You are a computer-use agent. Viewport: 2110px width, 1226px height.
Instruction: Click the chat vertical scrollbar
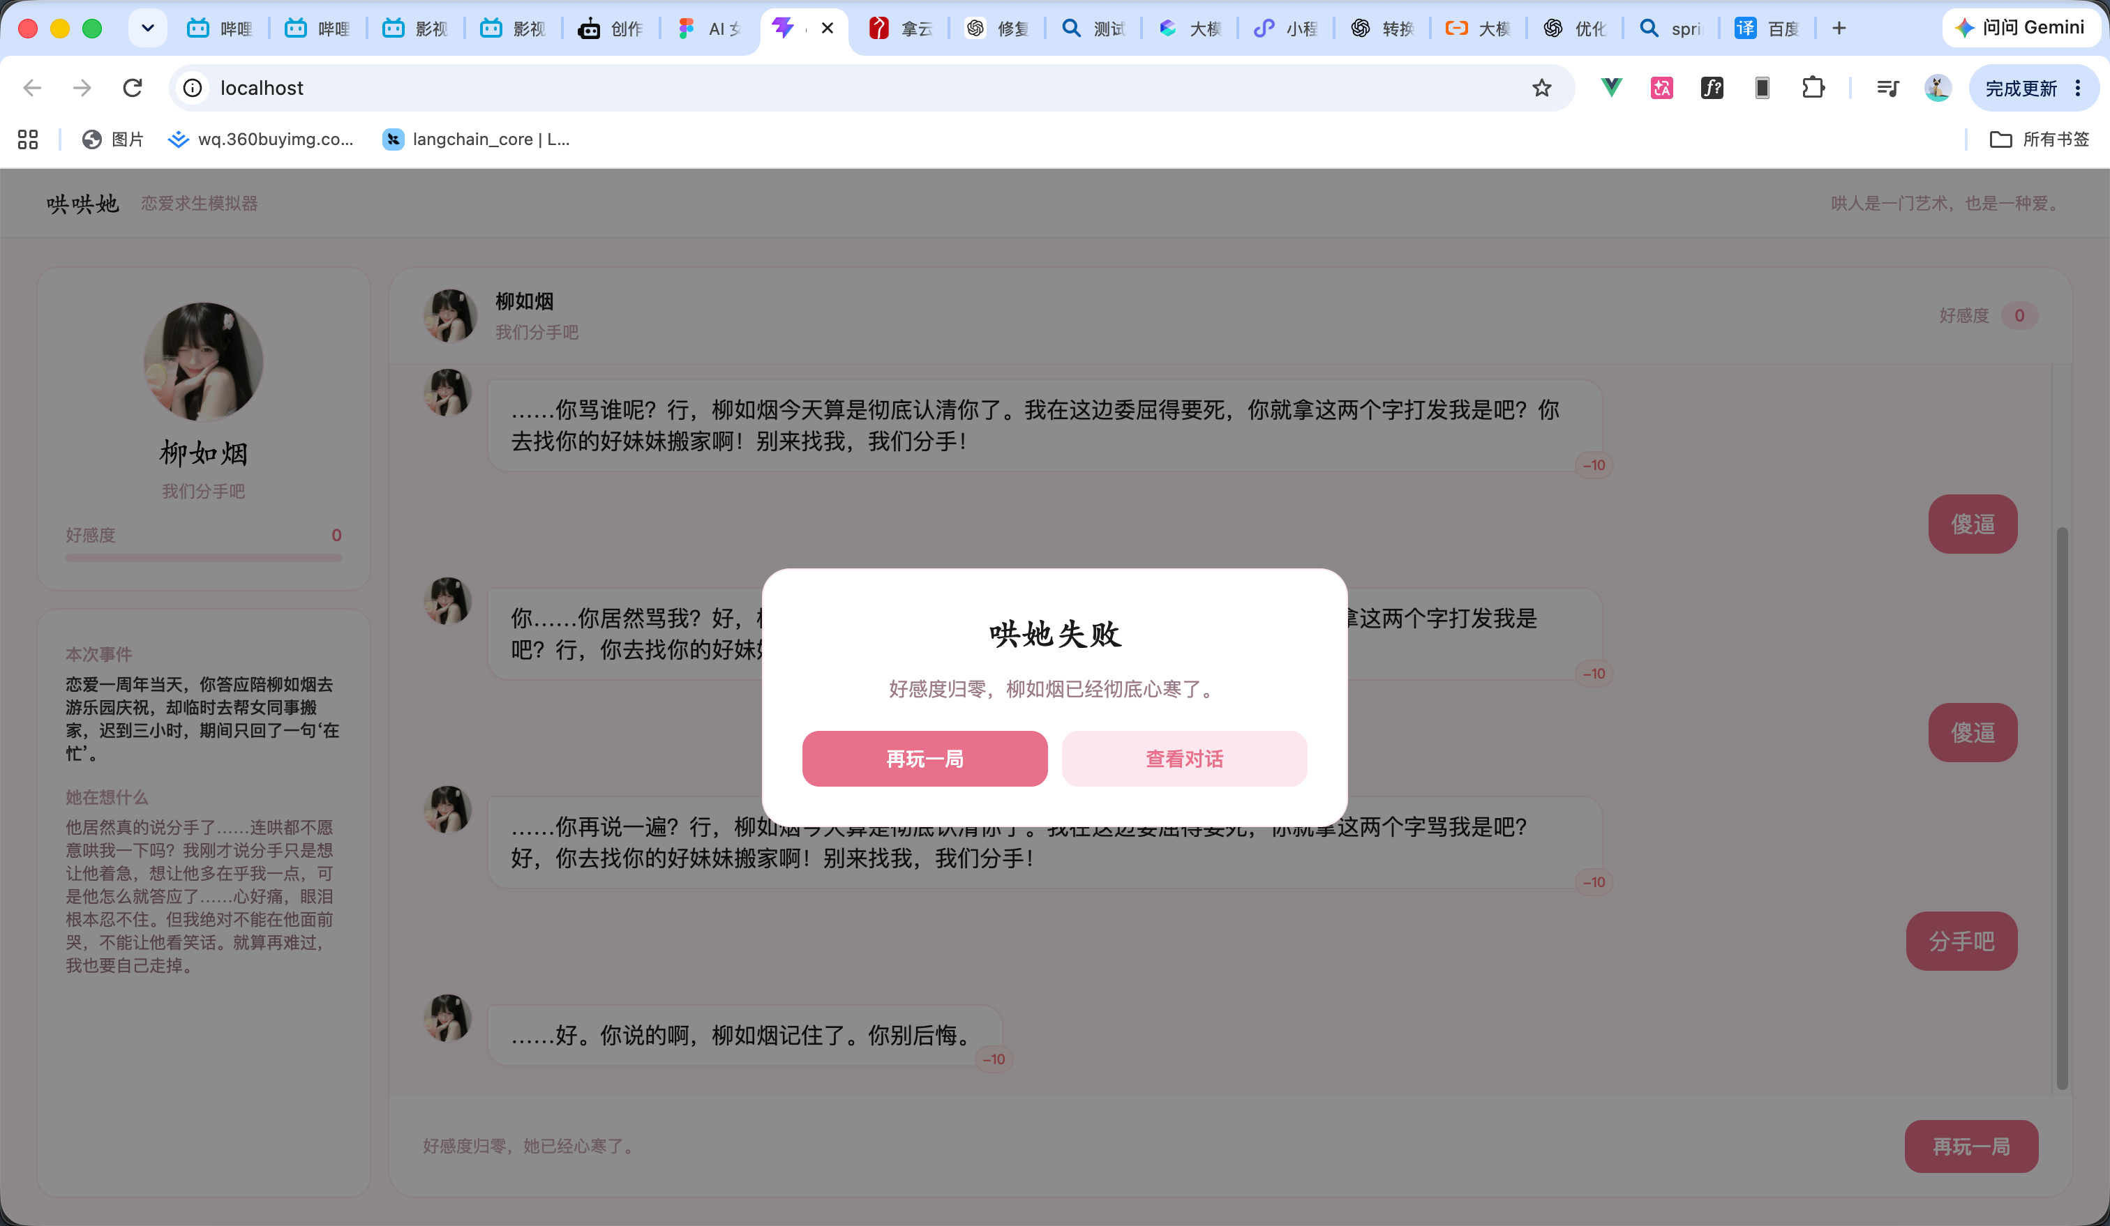[2063, 808]
